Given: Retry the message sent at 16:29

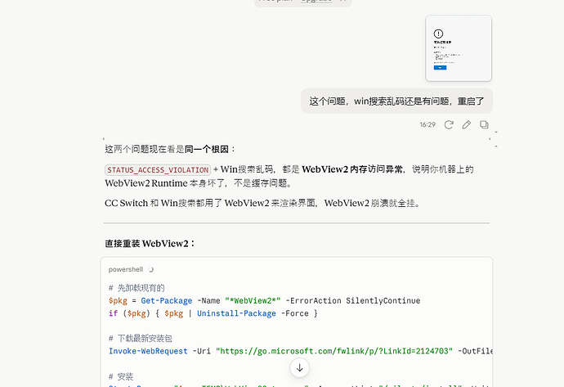Looking at the screenshot, I should click(449, 124).
